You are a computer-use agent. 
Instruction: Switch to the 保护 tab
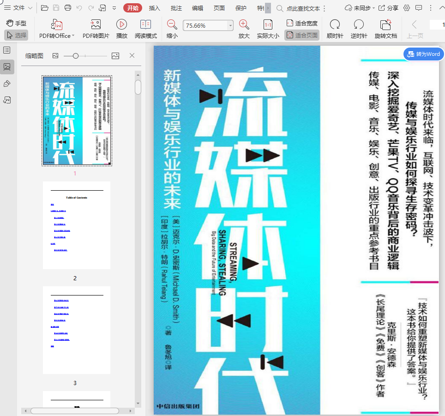click(241, 8)
